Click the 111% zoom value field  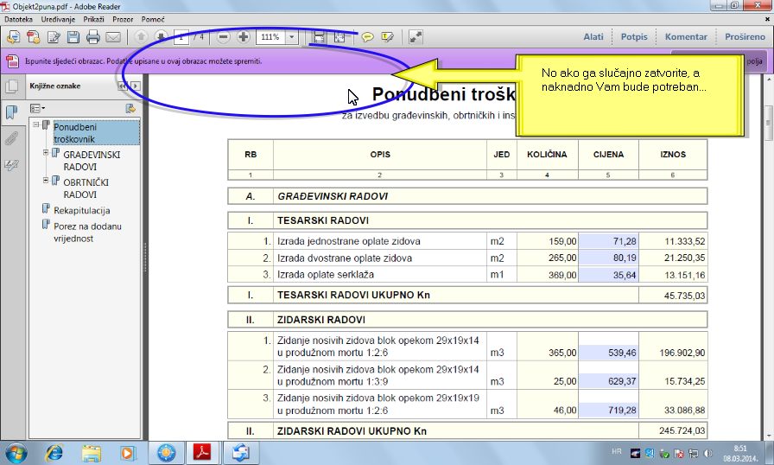coord(270,37)
